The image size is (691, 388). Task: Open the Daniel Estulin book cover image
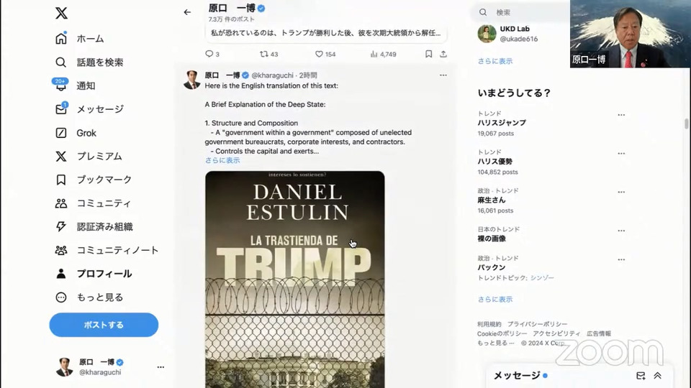(x=295, y=280)
